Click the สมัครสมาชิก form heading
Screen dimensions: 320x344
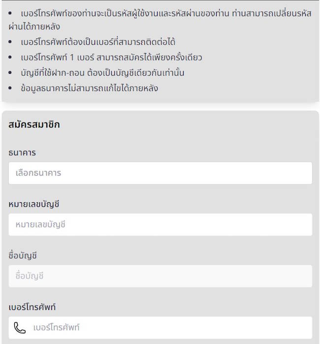[x=34, y=125]
